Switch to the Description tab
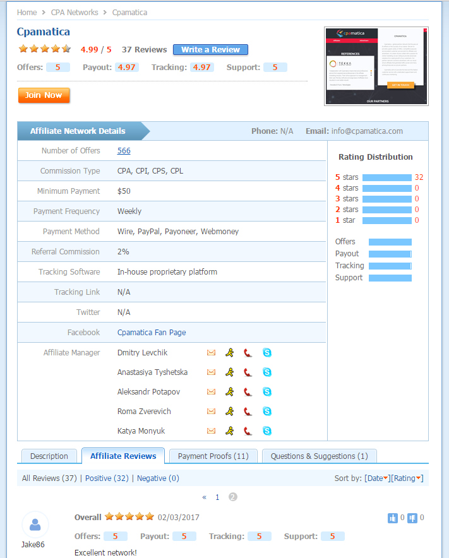 49,456
